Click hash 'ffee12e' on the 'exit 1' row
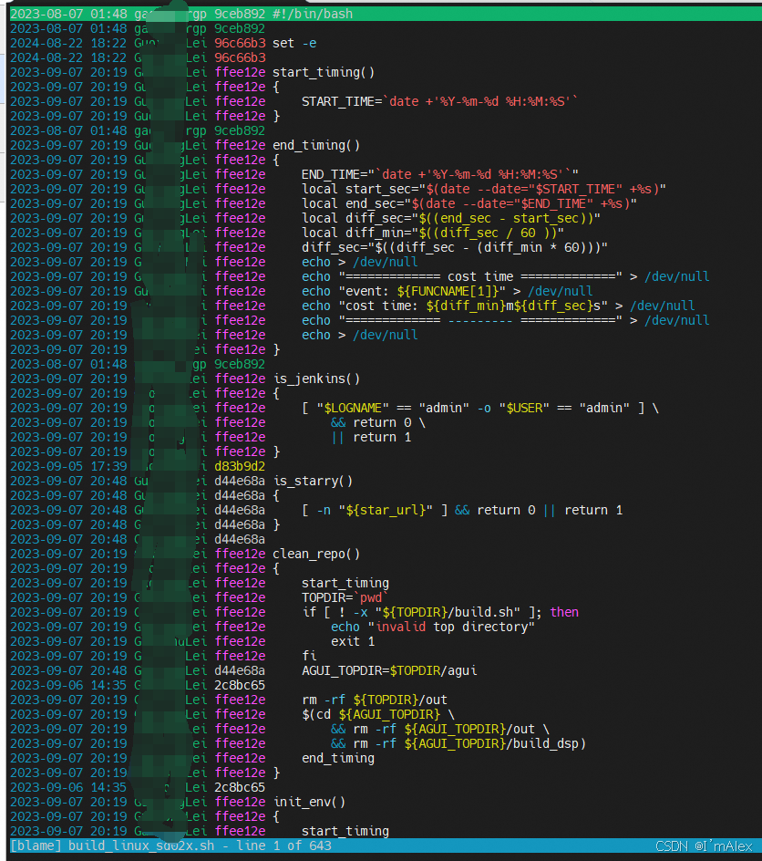The image size is (762, 861). click(x=240, y=641)
